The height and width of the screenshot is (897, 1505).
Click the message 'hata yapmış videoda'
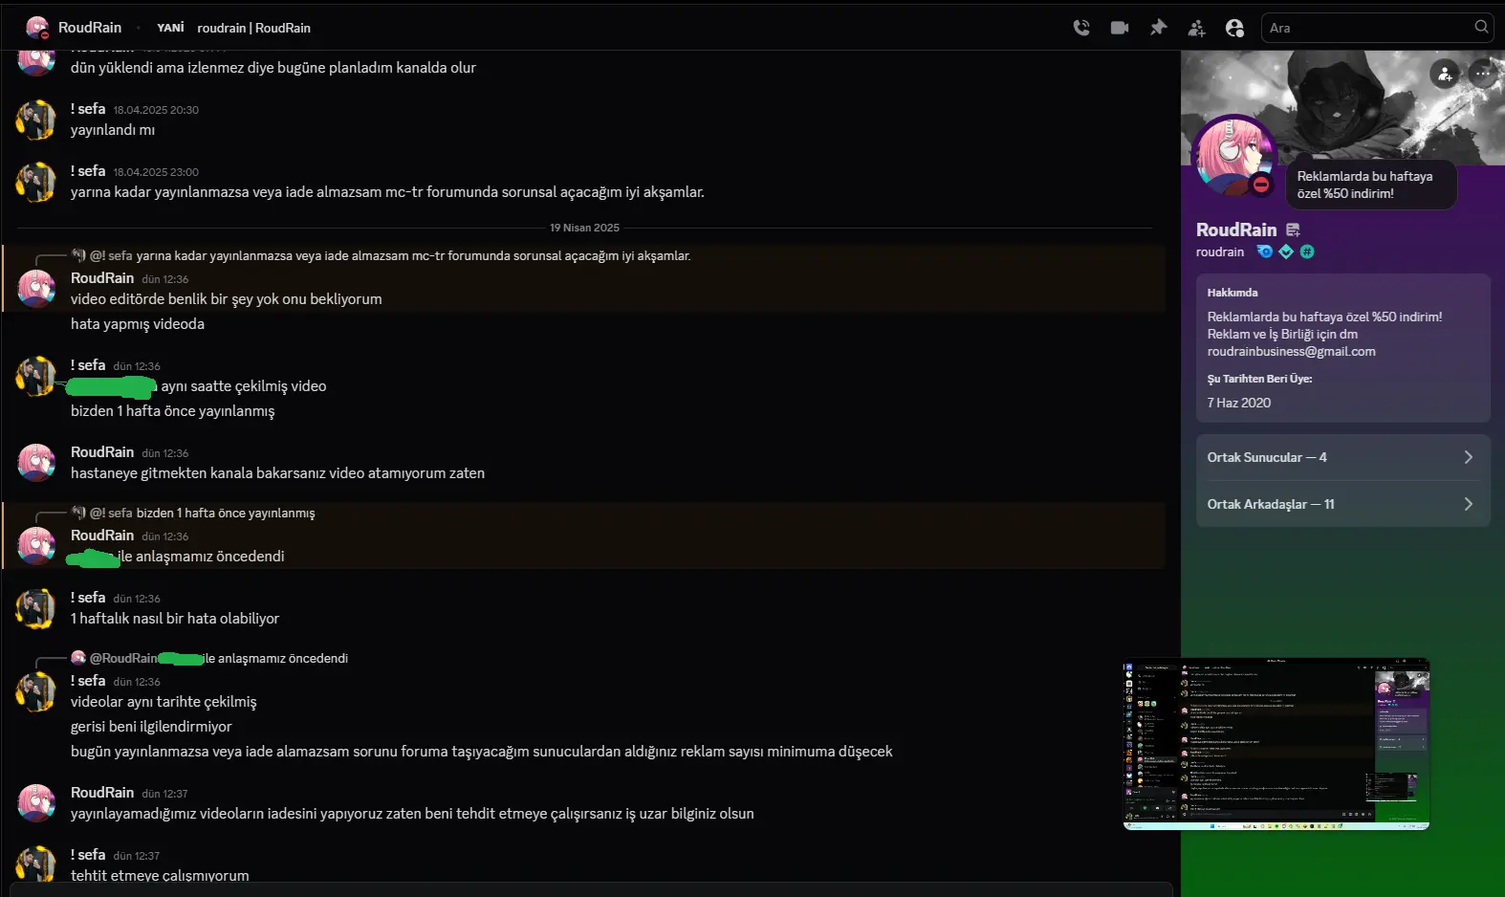click(x=138, y=324)
